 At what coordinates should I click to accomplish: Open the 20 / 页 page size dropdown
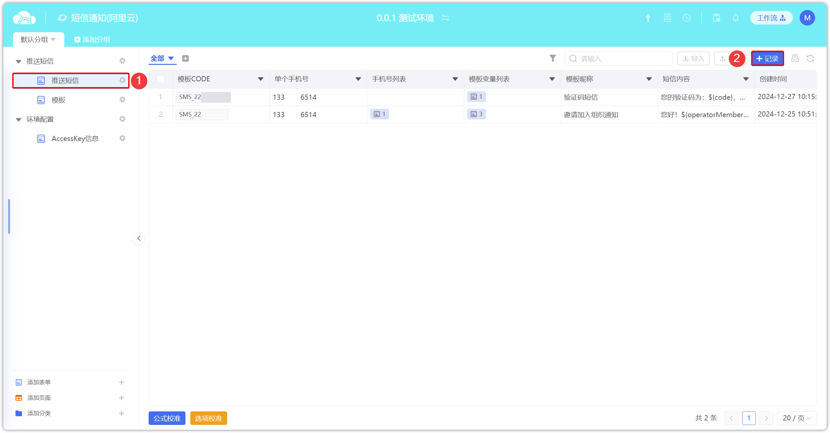[x=796, y=418]
